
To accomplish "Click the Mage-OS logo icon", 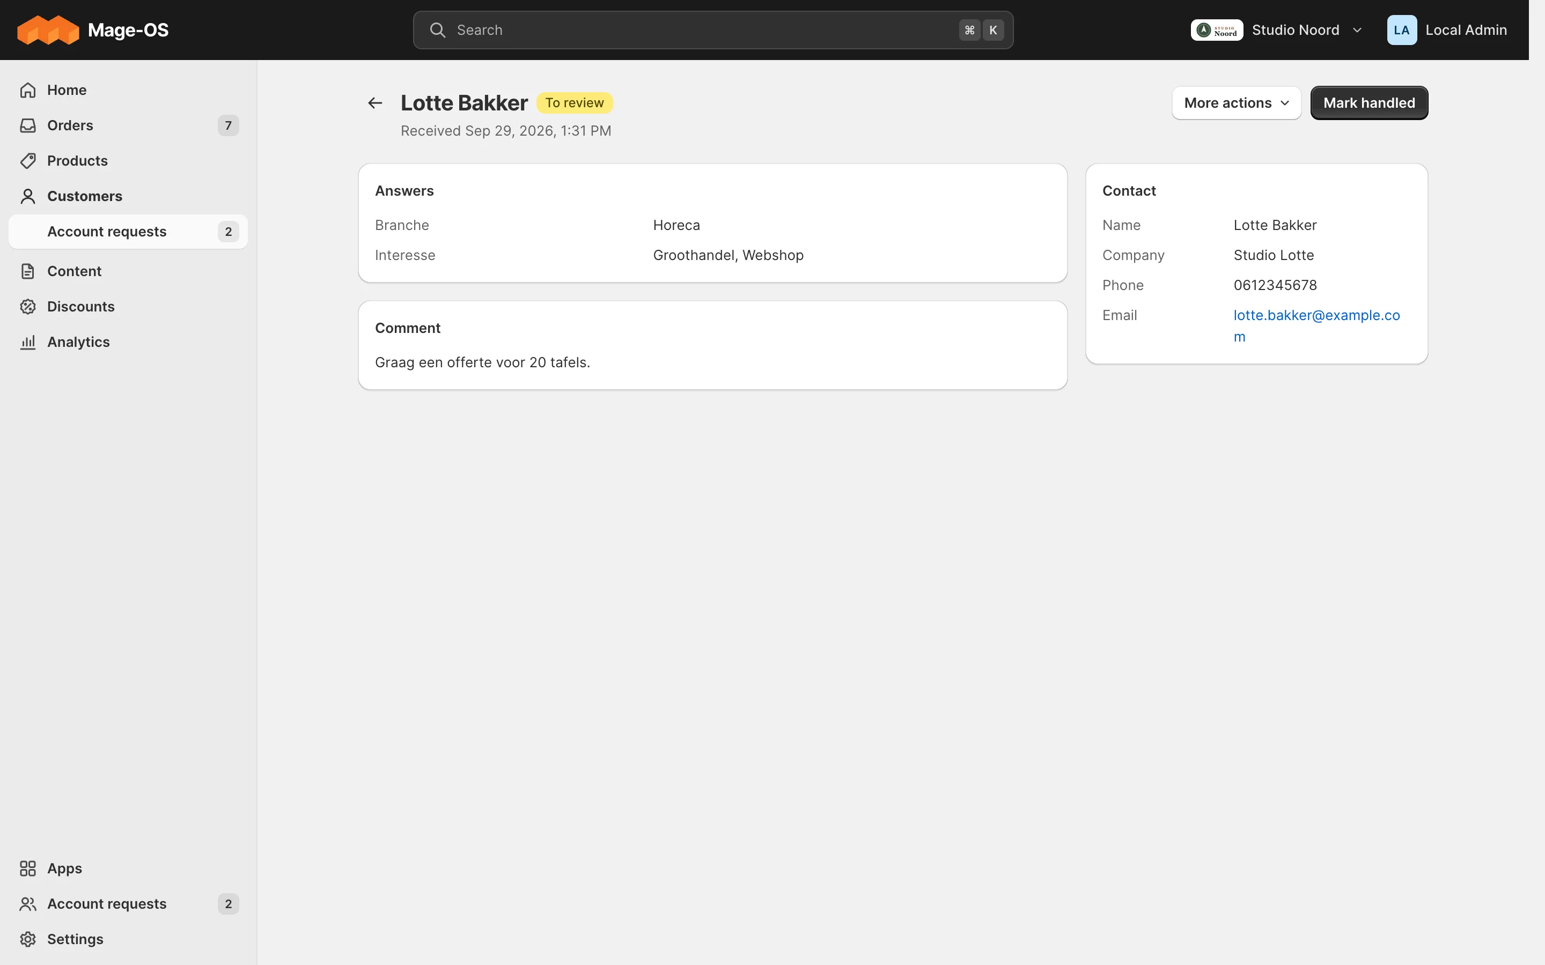I will point(48,30).
